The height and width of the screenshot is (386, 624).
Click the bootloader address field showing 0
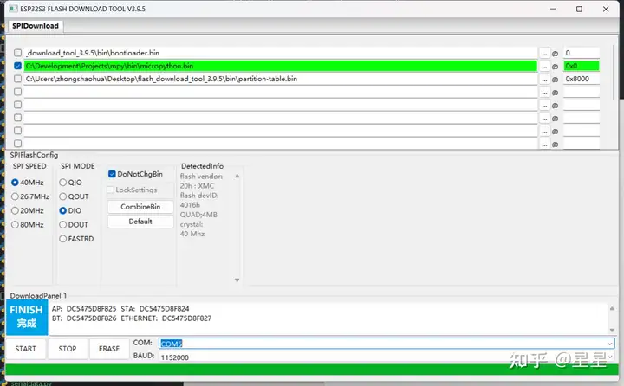pyautogui.click(x=582, y=53)
